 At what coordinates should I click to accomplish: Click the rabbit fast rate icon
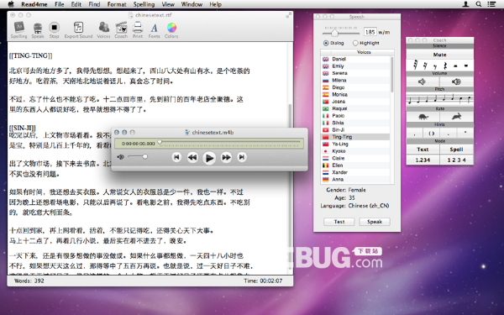(x=456, y=117)
